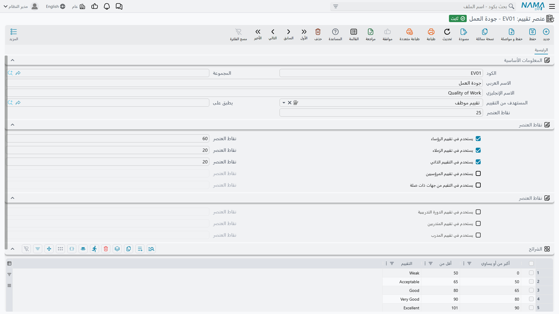Click the حفظ (Save) toolbar icon
559x314 pixels.
click(x=533, y=32)
